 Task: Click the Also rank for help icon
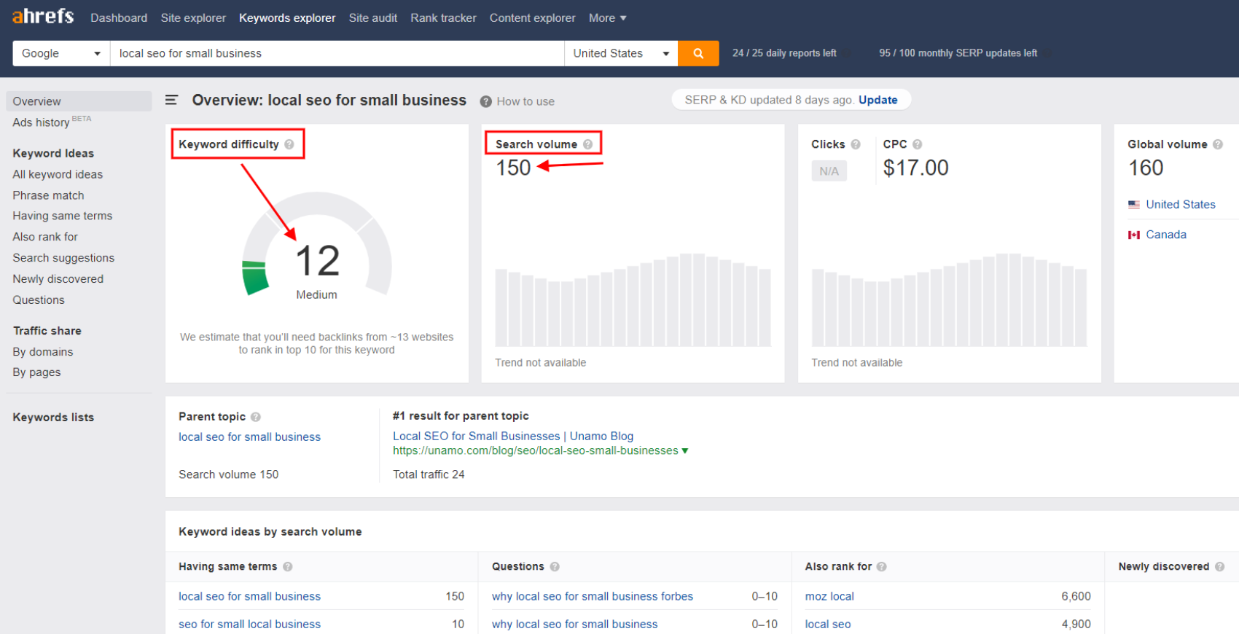click(x=882, y=567)
